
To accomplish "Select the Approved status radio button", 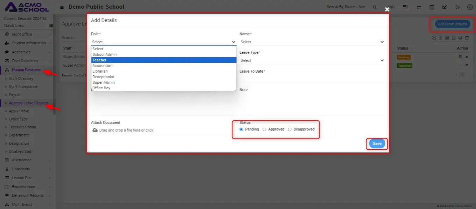I will [x=265, y=129].
